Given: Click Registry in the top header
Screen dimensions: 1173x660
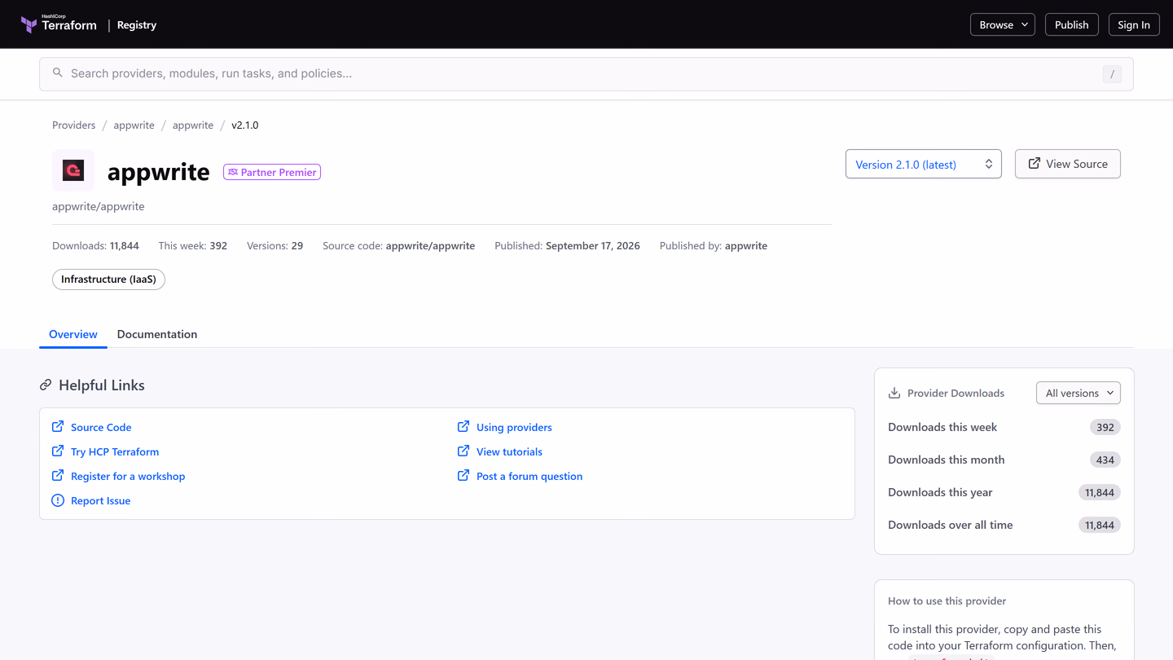Looking at the screenshot, I should click(x=137, y=25).
